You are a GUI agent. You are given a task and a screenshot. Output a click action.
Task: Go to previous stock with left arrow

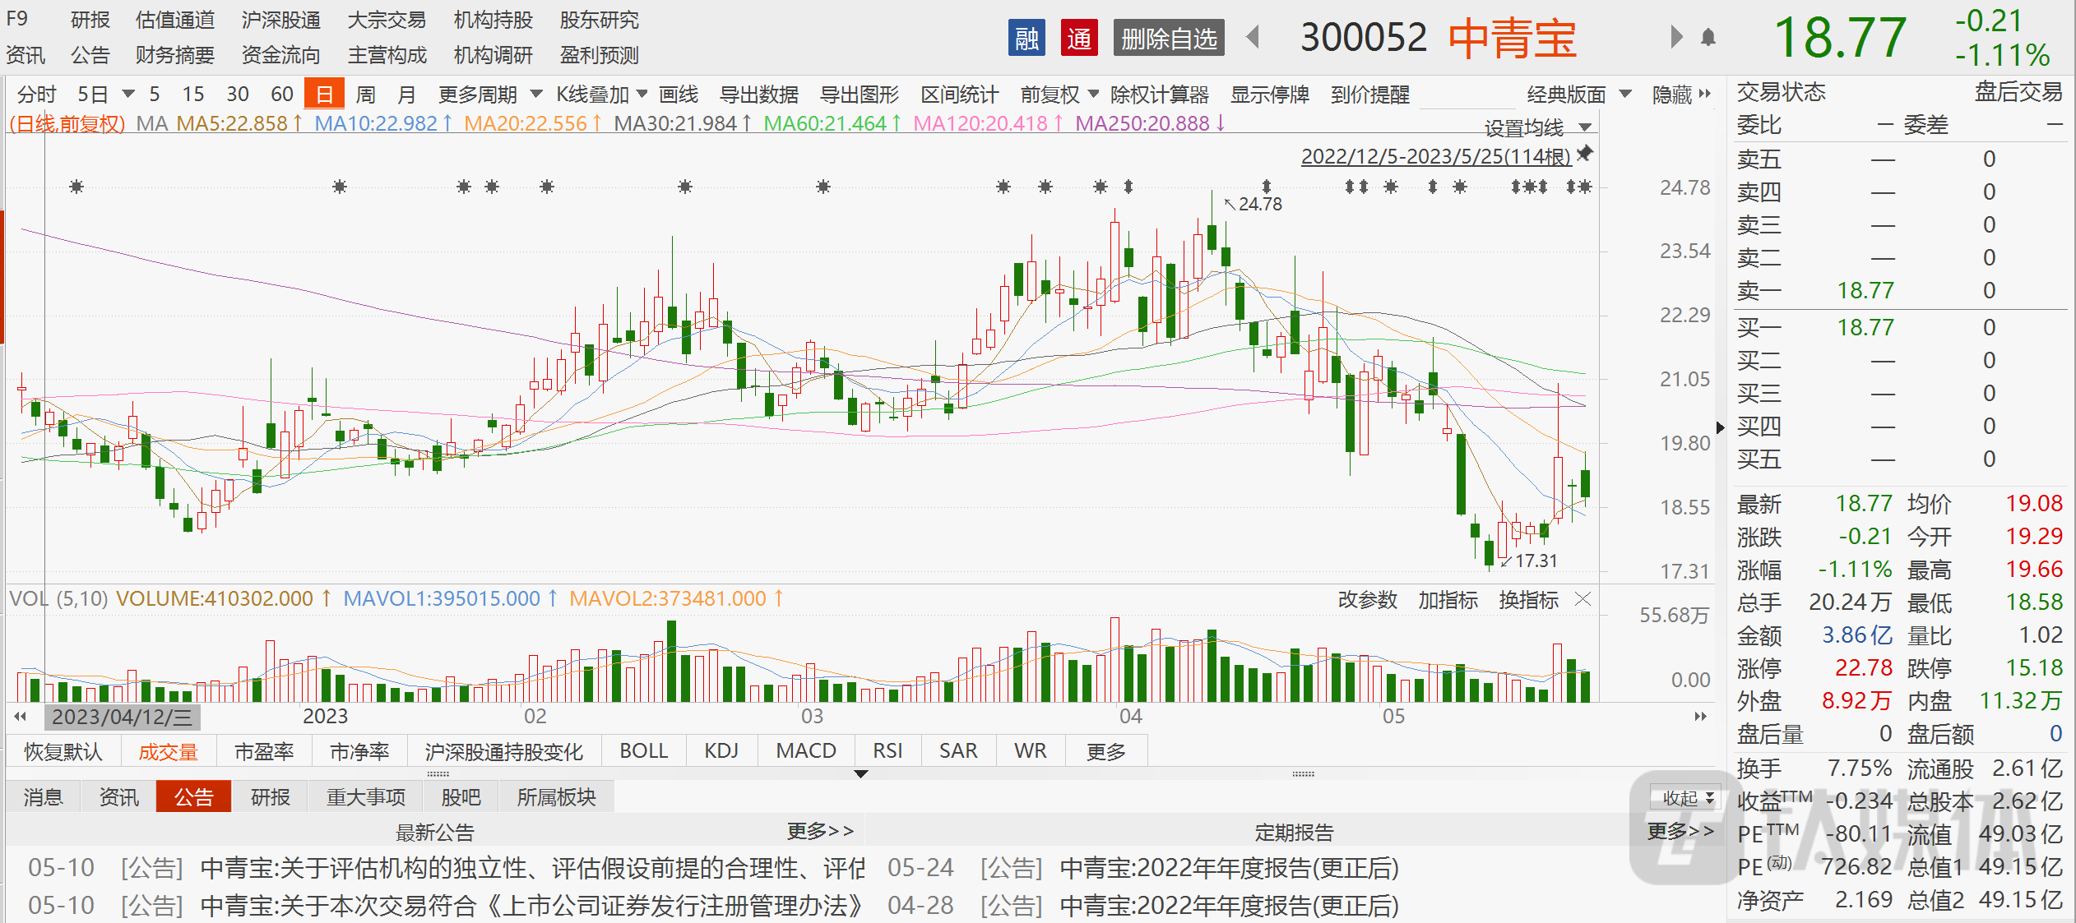(x=1253, y=38)
